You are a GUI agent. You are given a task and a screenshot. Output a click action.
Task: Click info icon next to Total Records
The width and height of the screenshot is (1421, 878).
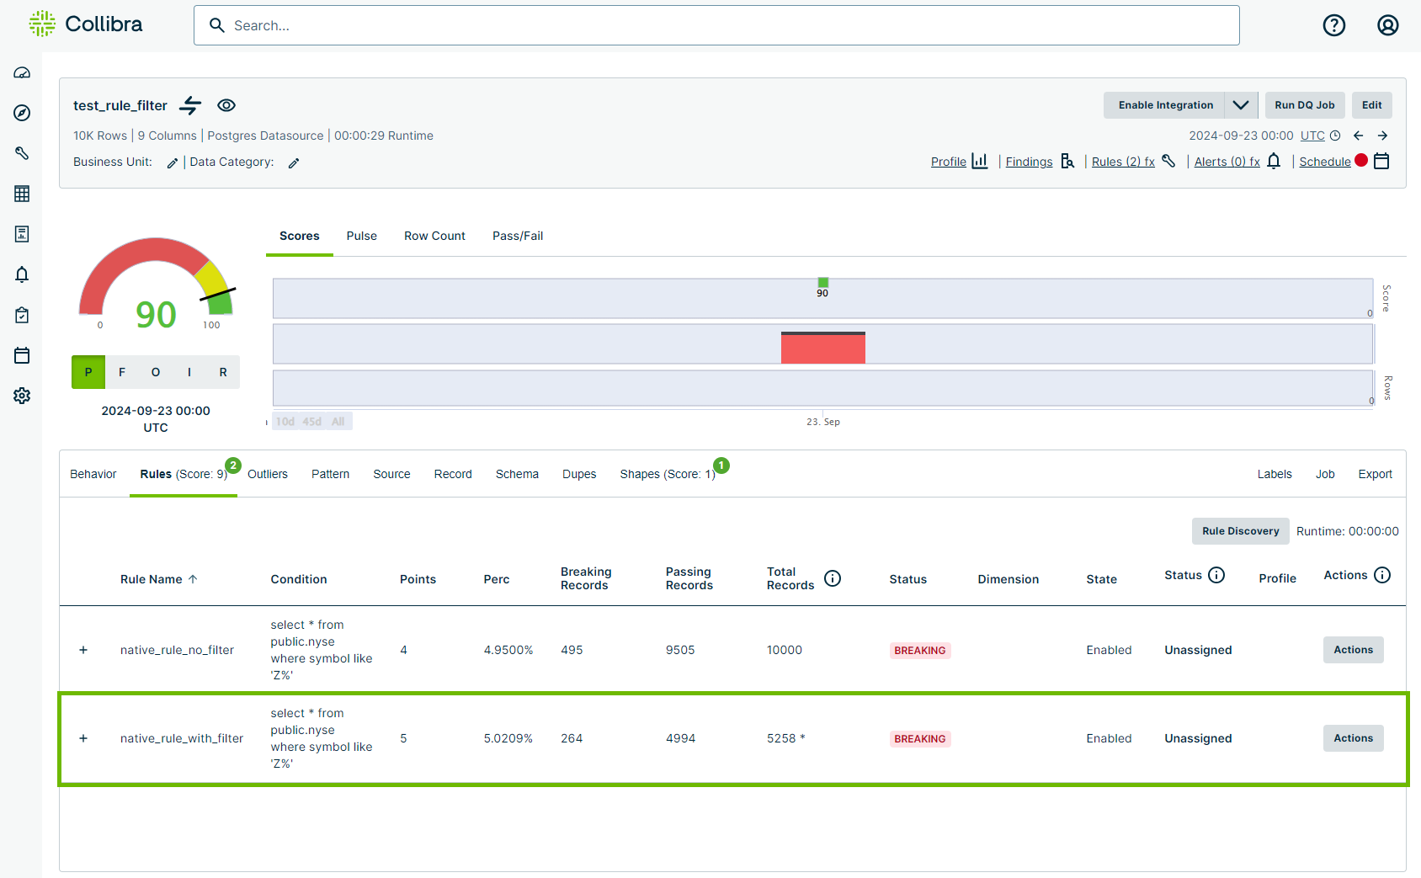coord(833,578)
